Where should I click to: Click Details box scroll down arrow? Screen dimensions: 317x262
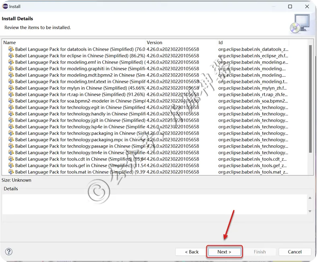tap(310, 211)
